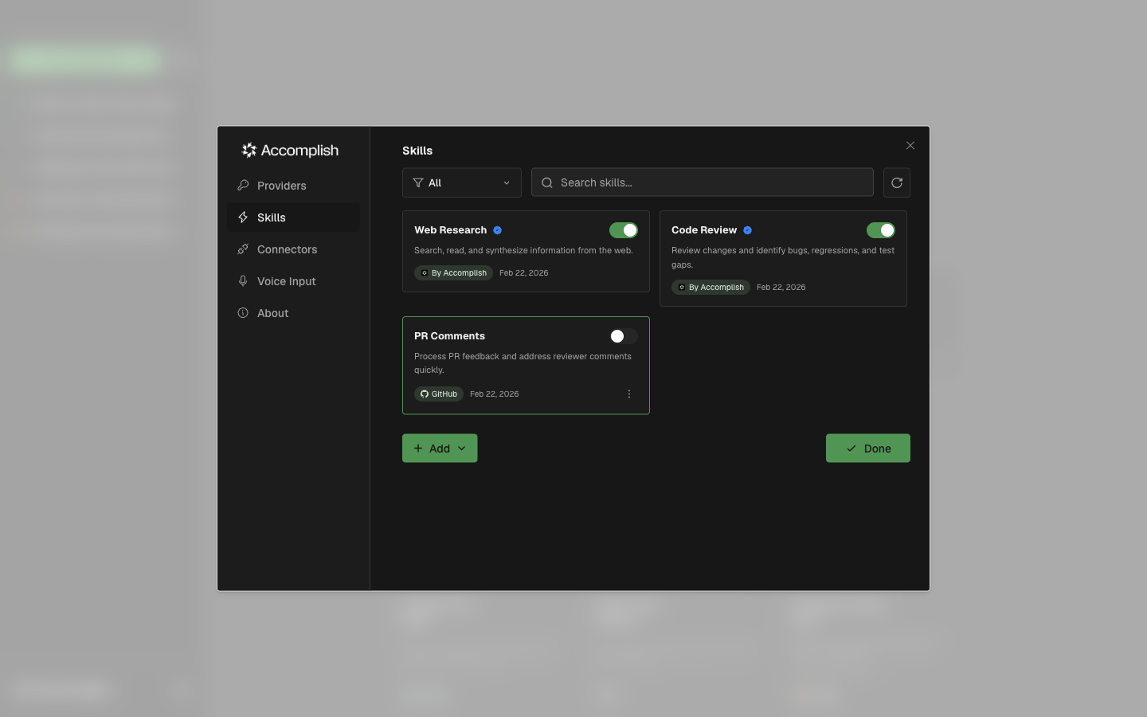Click the verified badge next to Web Research
1147x717 pixels.
[x=497, y=229]
